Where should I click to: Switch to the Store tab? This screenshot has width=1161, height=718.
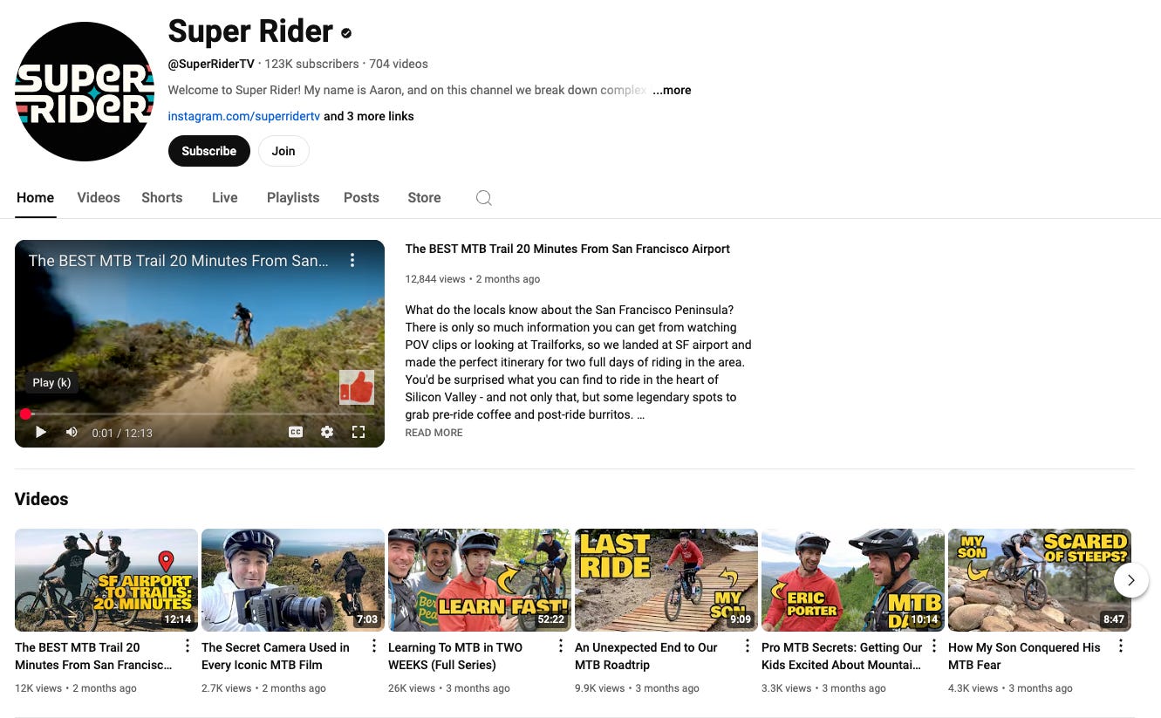(424, 198)
